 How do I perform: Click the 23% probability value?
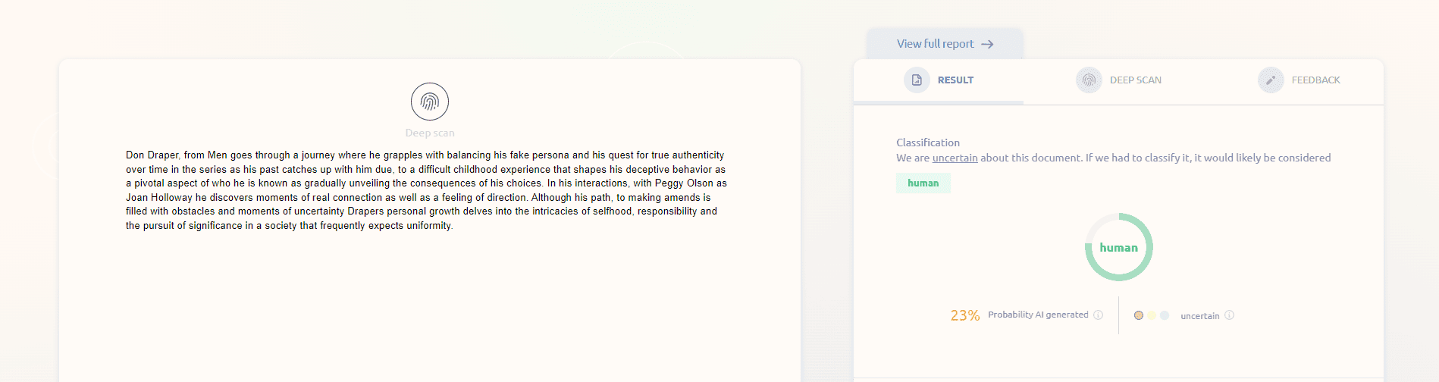tap(965, 315)
